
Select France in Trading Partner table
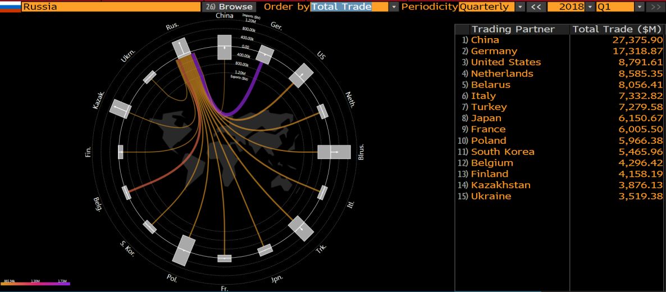point(489,129)
